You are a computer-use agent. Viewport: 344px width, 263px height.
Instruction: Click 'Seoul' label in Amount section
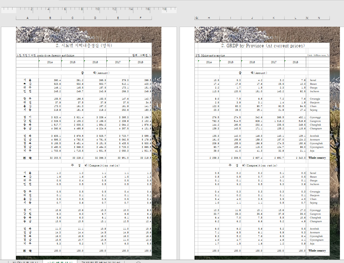click(313, 80)
